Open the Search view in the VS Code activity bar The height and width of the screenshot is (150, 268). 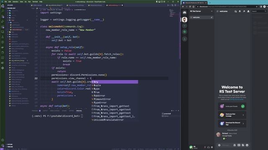[3, 11]
